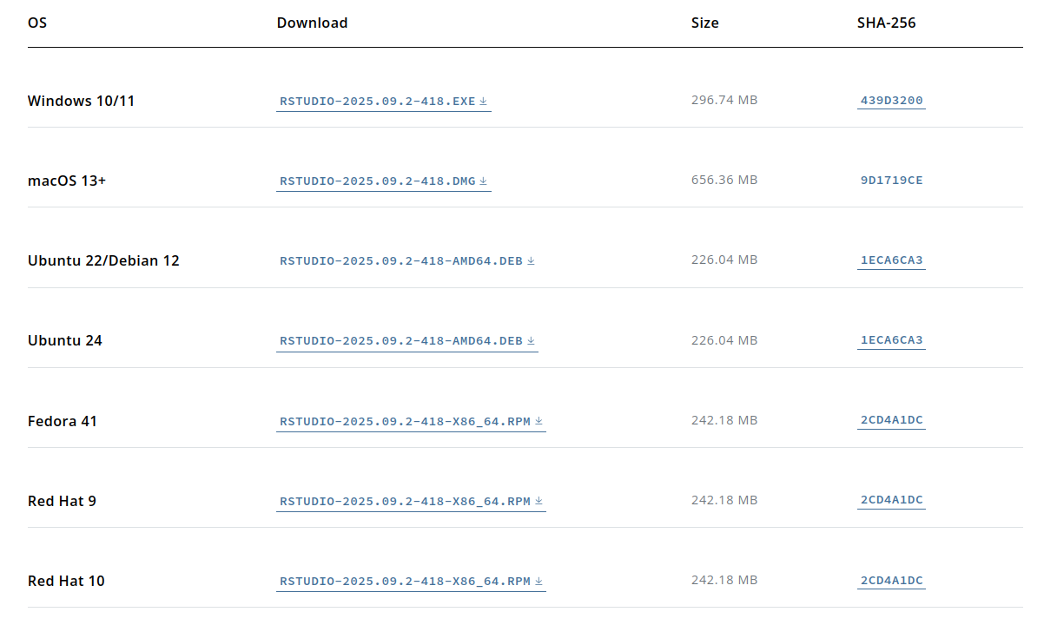This screenshot has height=625, width=1044.
Task: Open SHA-256 hash 439D3200 for Windows
Action: click(891, 101)
